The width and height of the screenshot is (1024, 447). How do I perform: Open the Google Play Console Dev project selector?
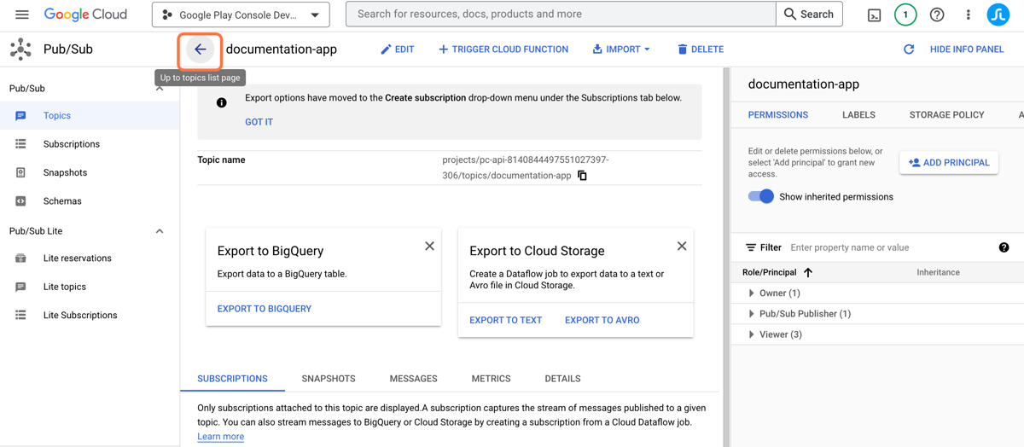[241, 15]
